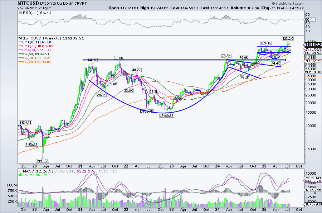Click the 73.8K price annotation
322x213 pixels.
tap(226, 56)
